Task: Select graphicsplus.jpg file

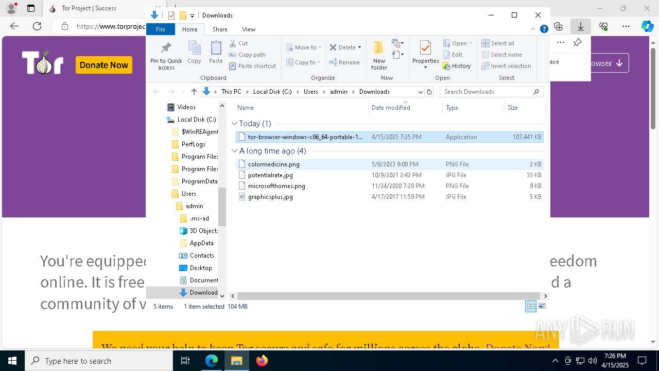Action: click(390, 197)
